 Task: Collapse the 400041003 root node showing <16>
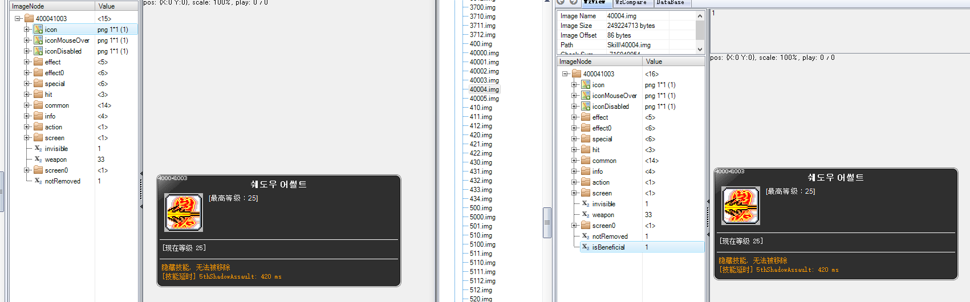[x=565, y=74]
